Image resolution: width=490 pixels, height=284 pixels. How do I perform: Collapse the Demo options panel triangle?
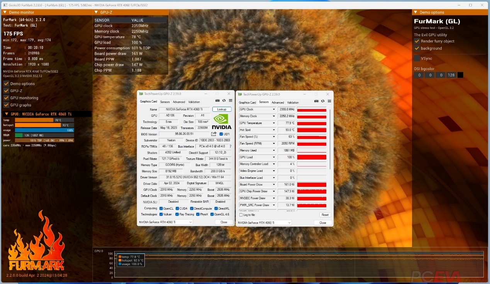pos(415,12)
